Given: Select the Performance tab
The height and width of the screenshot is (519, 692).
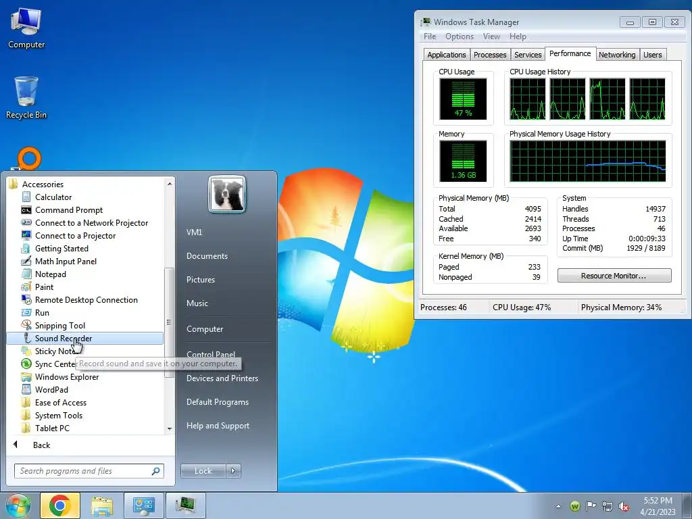Looking at the screenshot, I should (570, 53).
